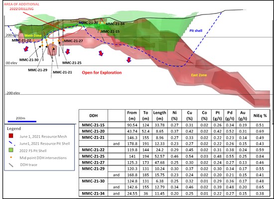
Task: Click From value 142.6 under MMC-21-30
Action: point(132,188)
